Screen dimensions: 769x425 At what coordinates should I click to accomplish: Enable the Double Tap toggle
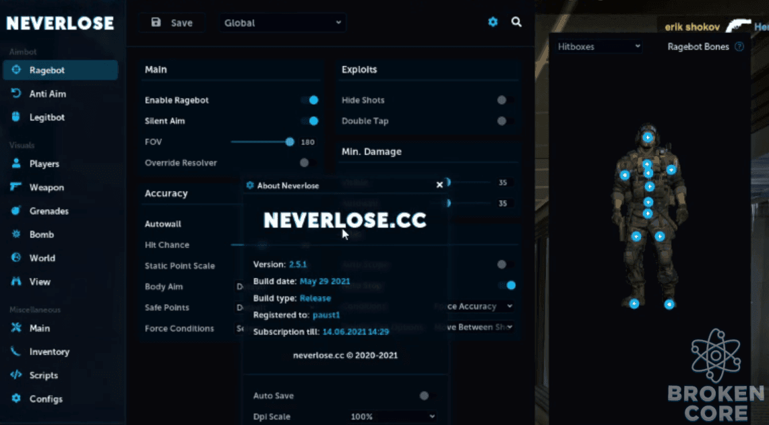505,121
